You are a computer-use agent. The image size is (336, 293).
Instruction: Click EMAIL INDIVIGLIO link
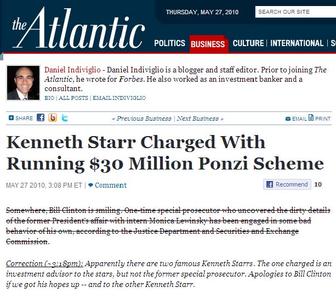[x=119, y=98]
